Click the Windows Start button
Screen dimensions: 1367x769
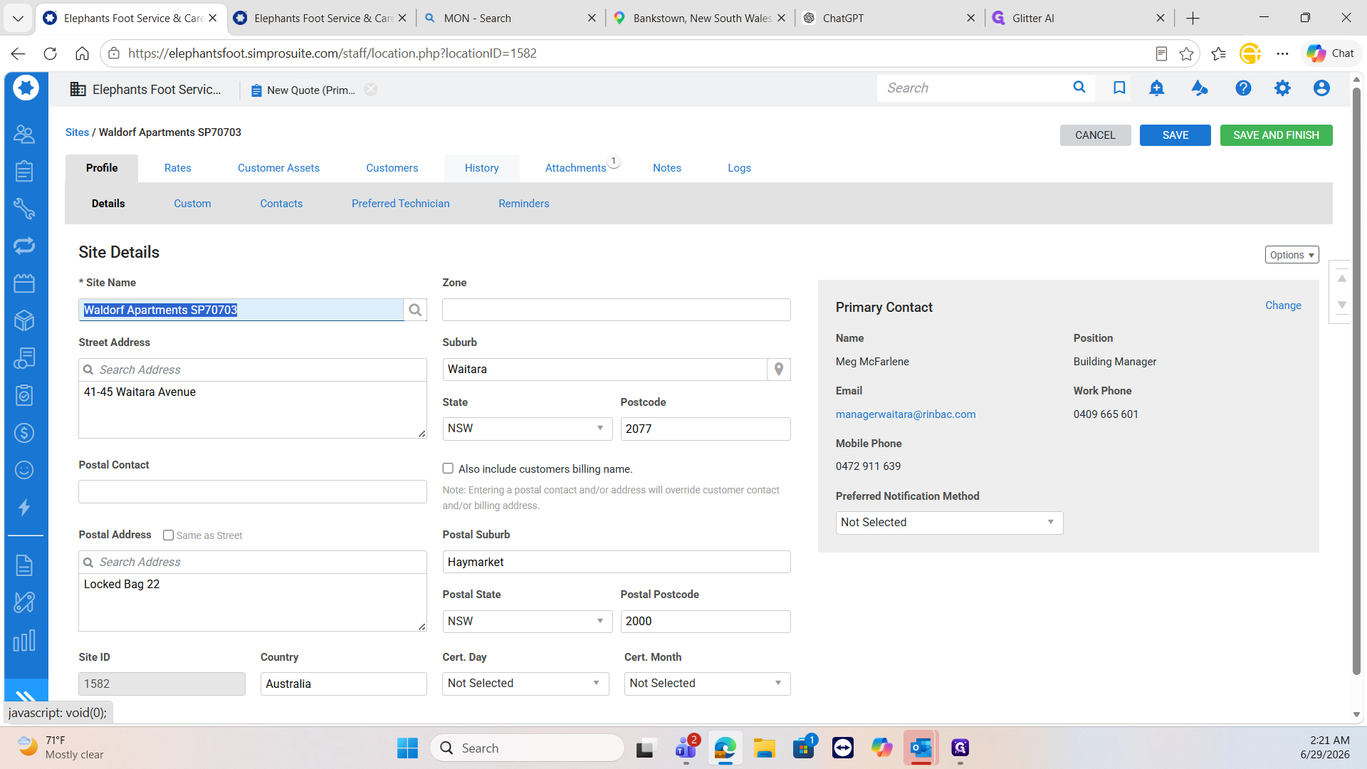[x=407, y=748]
